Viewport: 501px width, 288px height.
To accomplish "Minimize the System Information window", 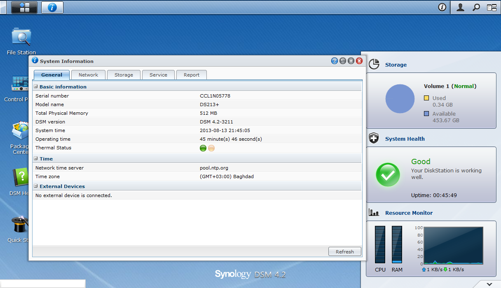I will (343, 61).
